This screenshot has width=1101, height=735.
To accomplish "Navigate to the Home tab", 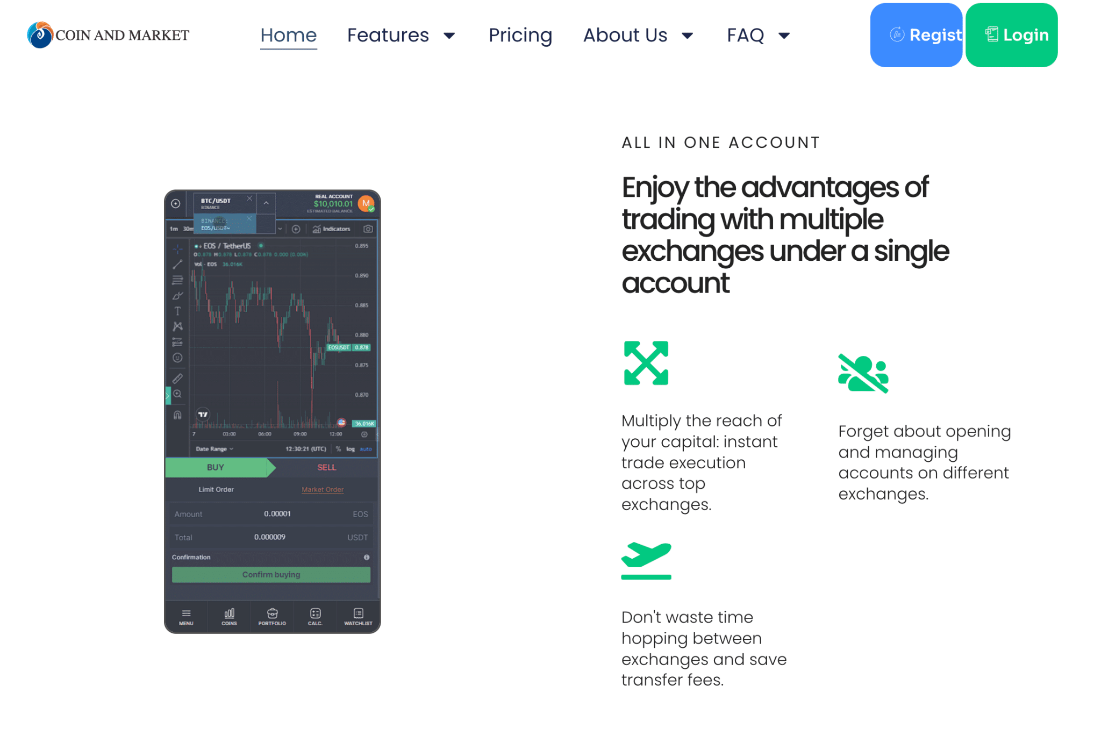I will coord(288,34).
